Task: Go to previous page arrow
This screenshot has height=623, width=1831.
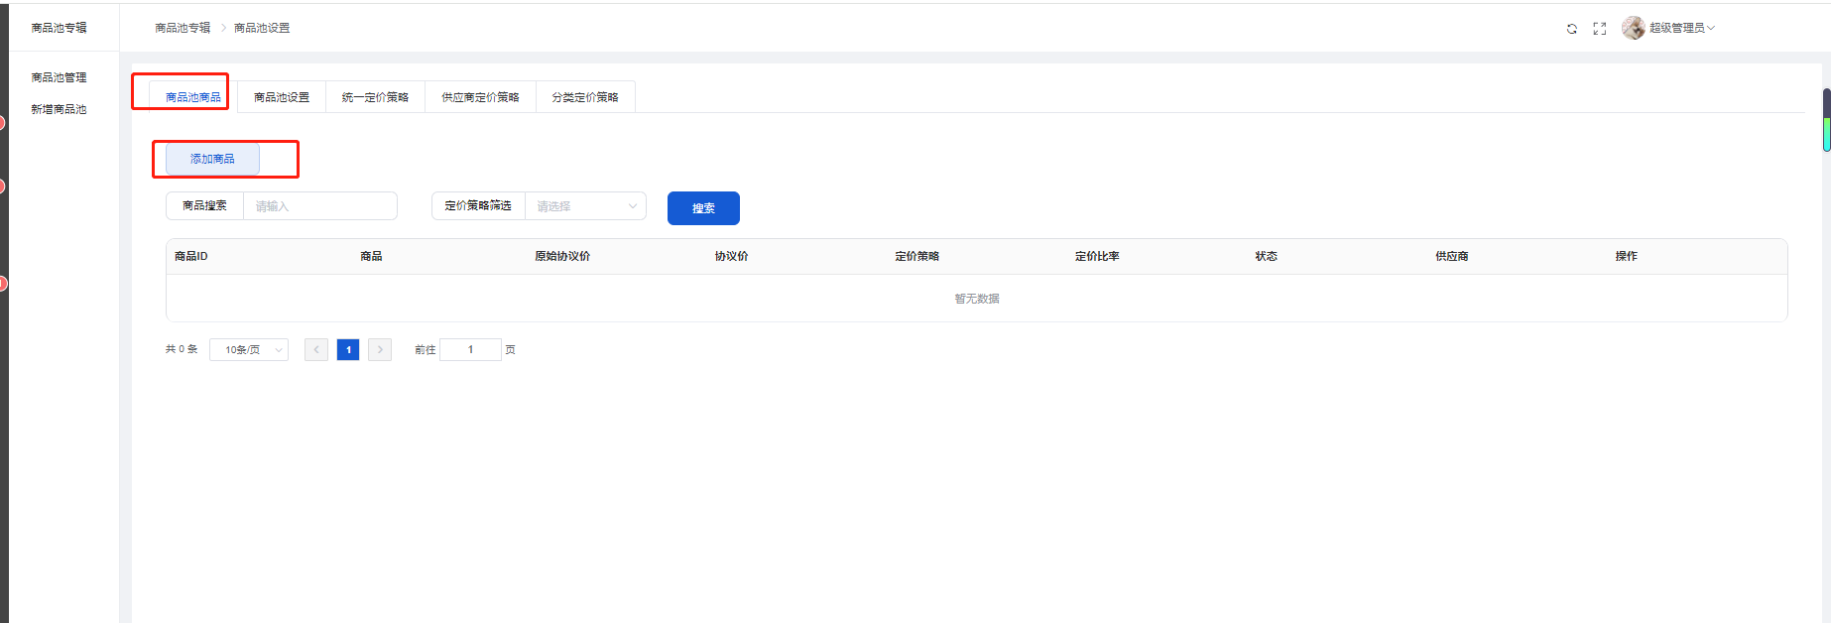Action: [316, 349]
